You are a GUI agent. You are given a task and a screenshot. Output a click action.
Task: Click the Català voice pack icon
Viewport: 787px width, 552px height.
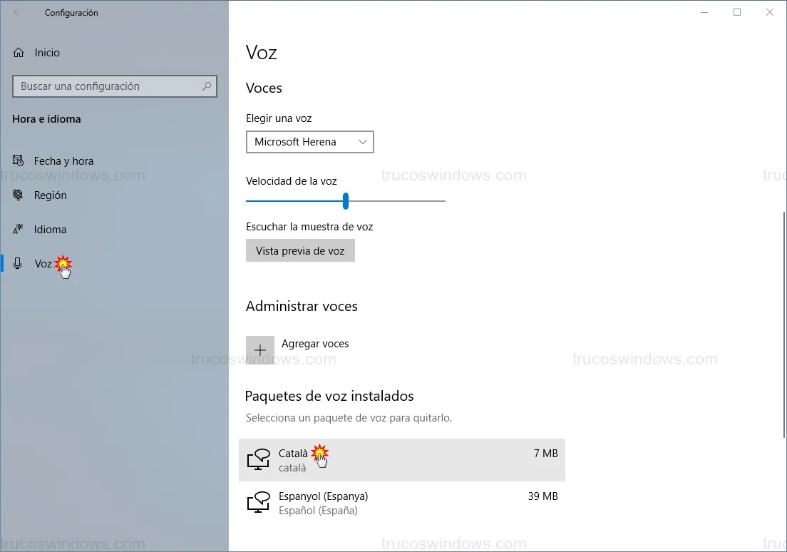tap(258, 459)
